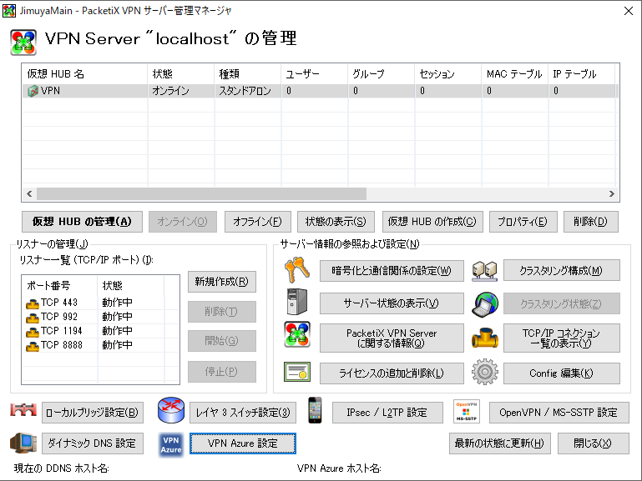The width and height of the screenshot is (642, 481).
Task: Click the セッション column header
Action: (x=448, y=74)
